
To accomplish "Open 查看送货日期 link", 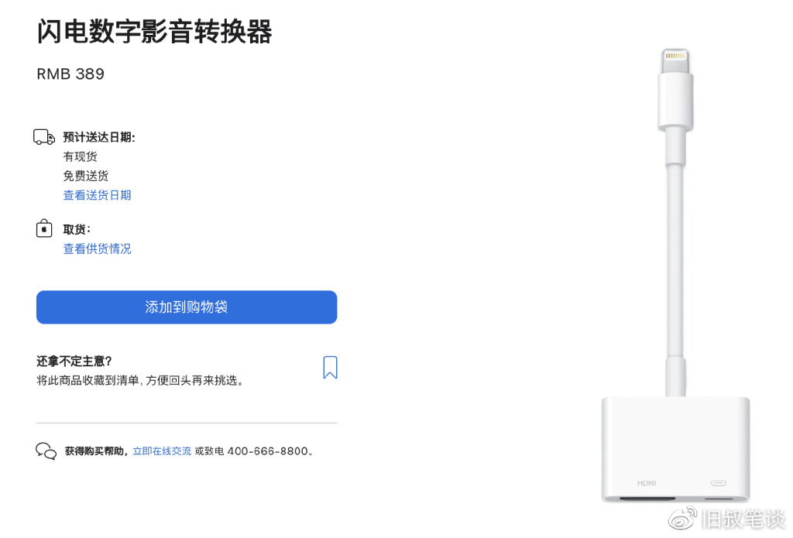I will [x=97, y=195].
